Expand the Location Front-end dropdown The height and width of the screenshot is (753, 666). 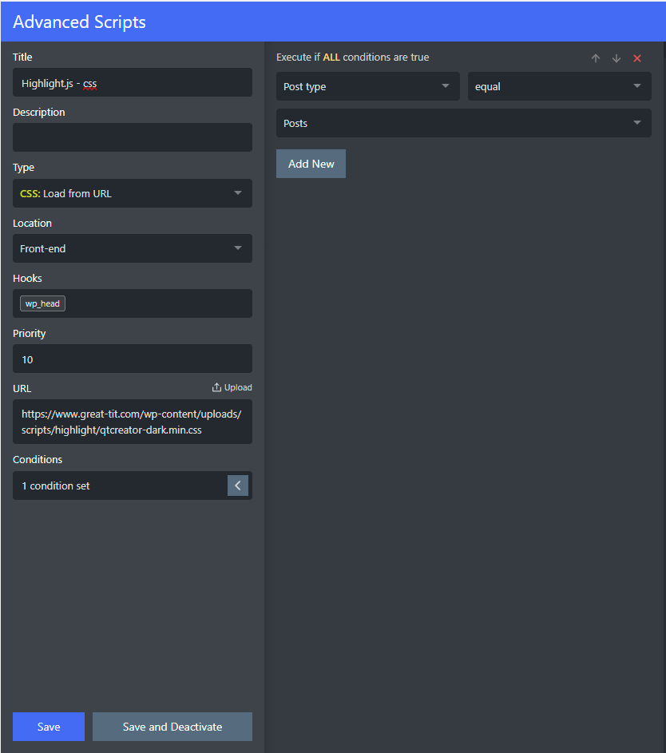pos(133,248)
